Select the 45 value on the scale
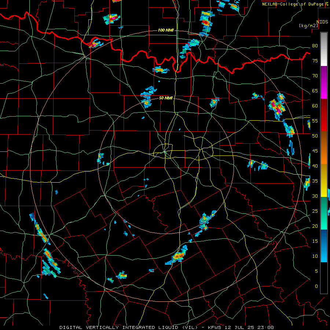The width and height of the screenshot is (330, 330). [x=315, y=151]
